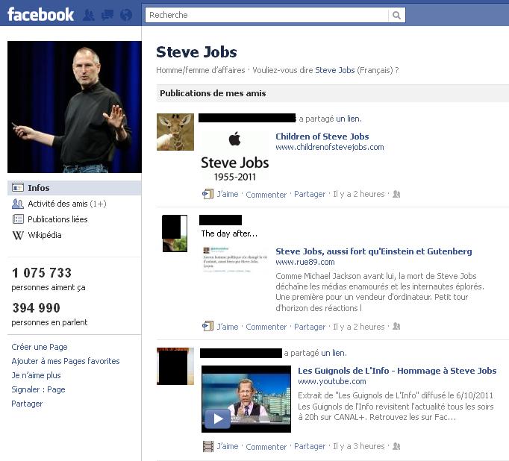Click the Facebook logo
The width and height of the screenshot is (509, 461).
[x=40, y=15]
